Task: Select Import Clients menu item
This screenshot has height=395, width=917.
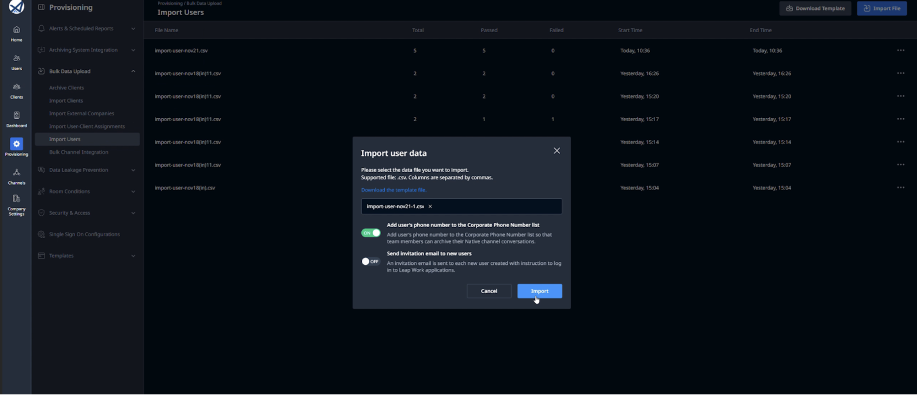Action: pos(66,101)
